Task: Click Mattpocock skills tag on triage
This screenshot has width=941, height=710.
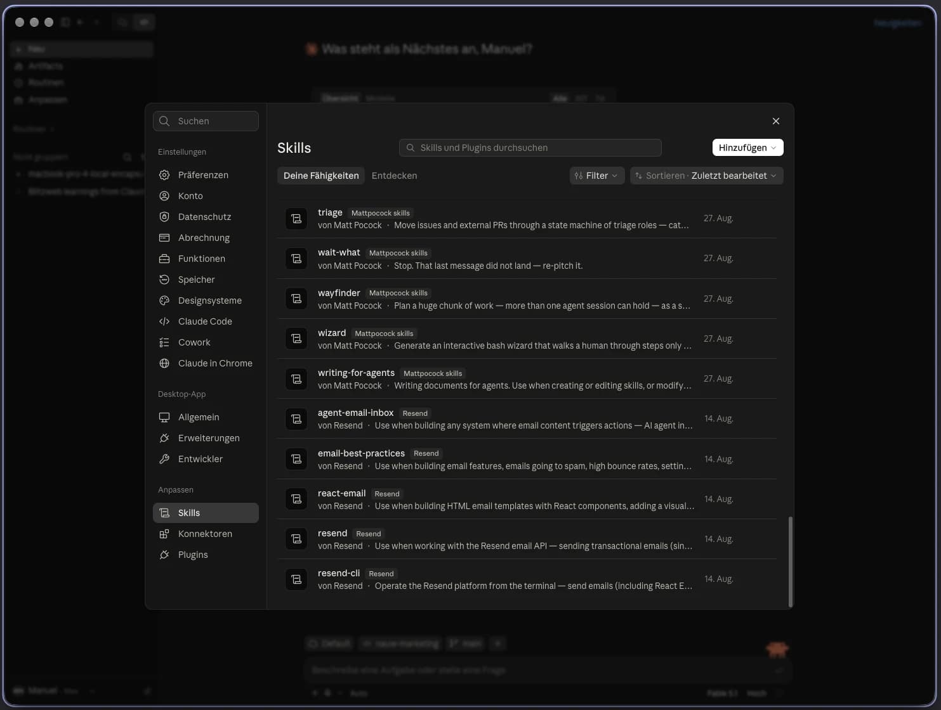Action: click(x=381, y=213)
